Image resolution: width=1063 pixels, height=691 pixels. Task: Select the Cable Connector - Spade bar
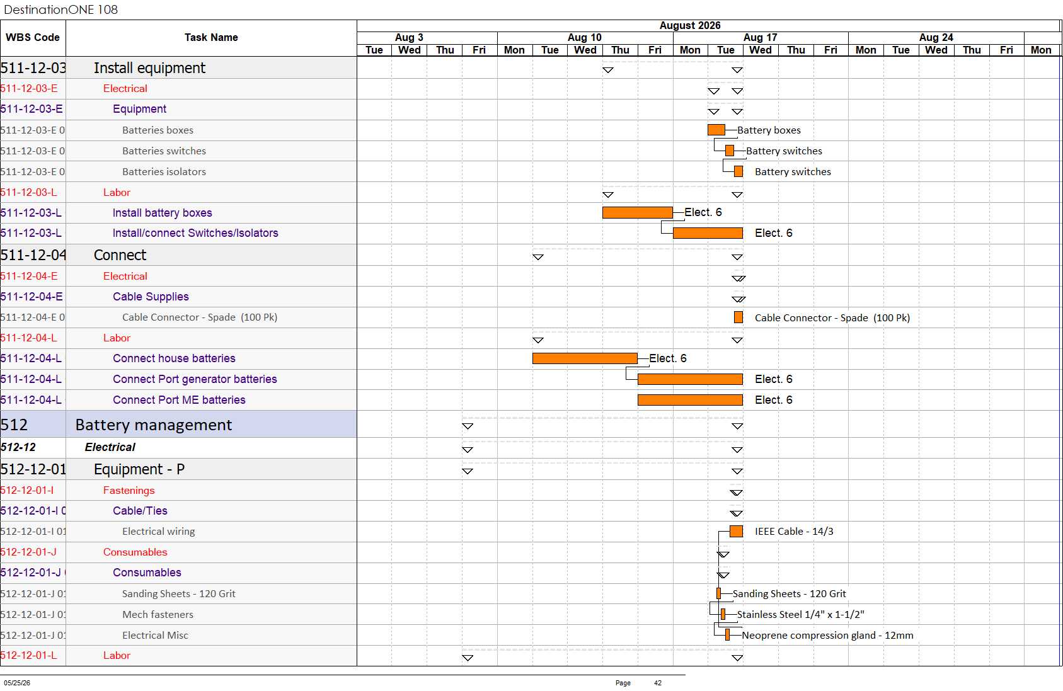[738, 317]
